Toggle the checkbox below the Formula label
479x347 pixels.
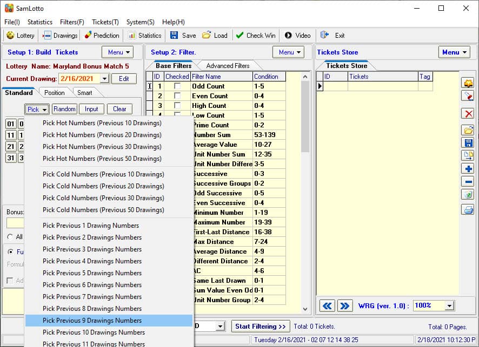click(10, 280)
